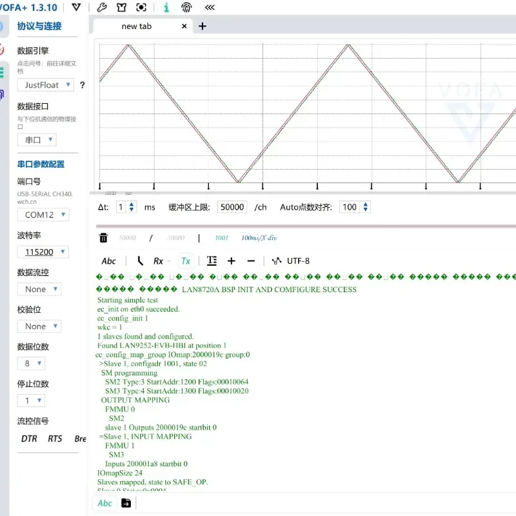
Task: Click the 'SM programming' log line
Action: click(x=130, y=373)
